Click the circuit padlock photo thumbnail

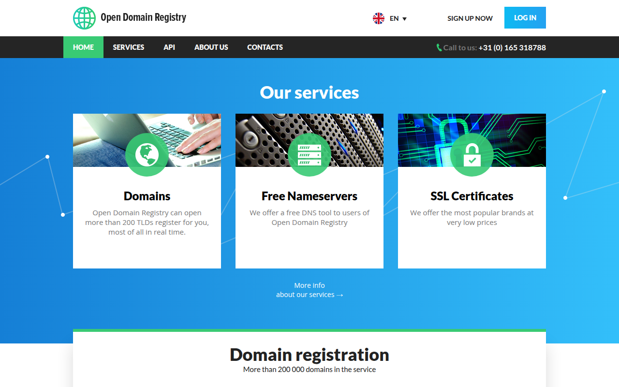472,140
